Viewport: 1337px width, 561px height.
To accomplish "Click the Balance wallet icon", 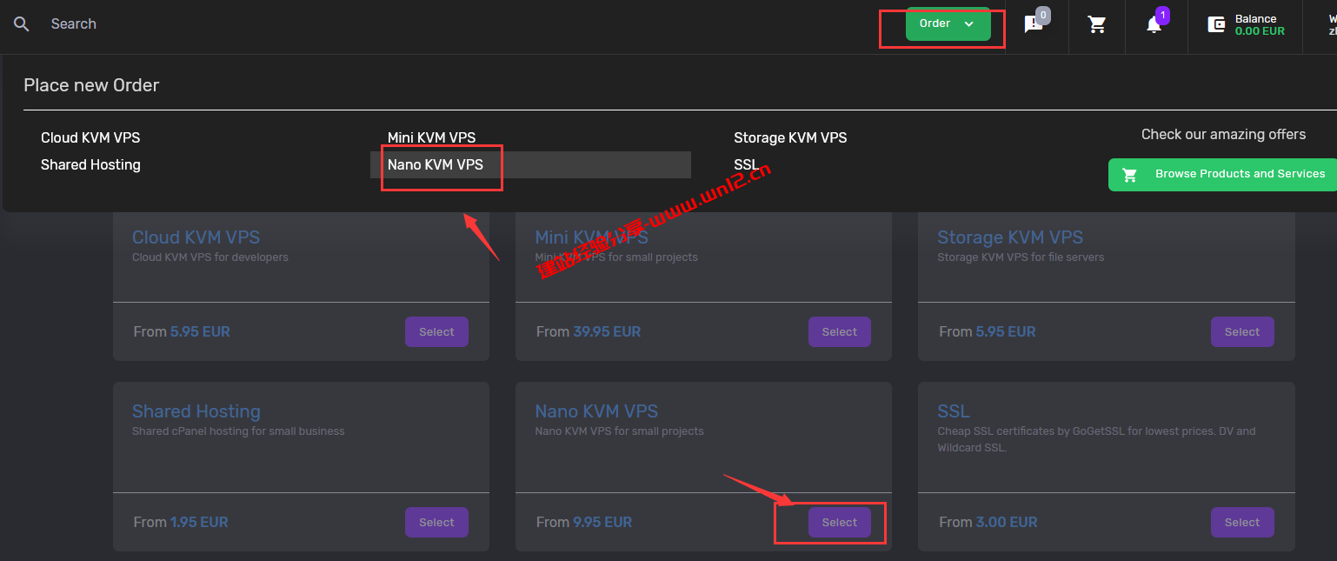I will [1216, 24].
